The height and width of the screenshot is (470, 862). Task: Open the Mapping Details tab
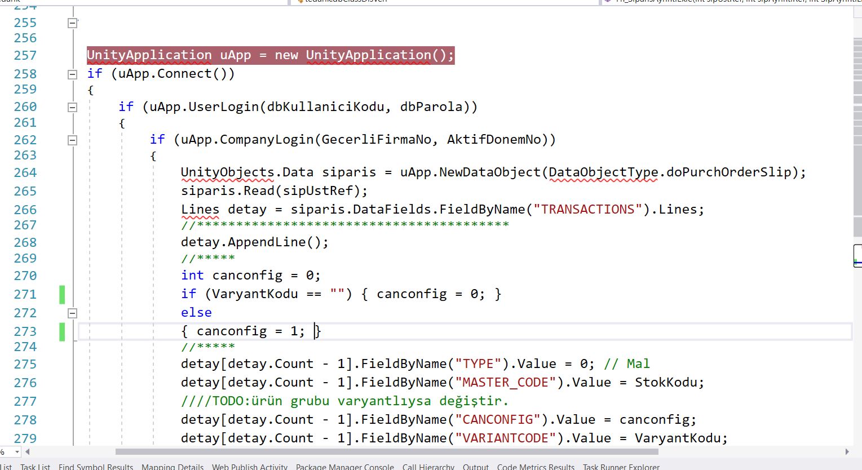point(173,467)
